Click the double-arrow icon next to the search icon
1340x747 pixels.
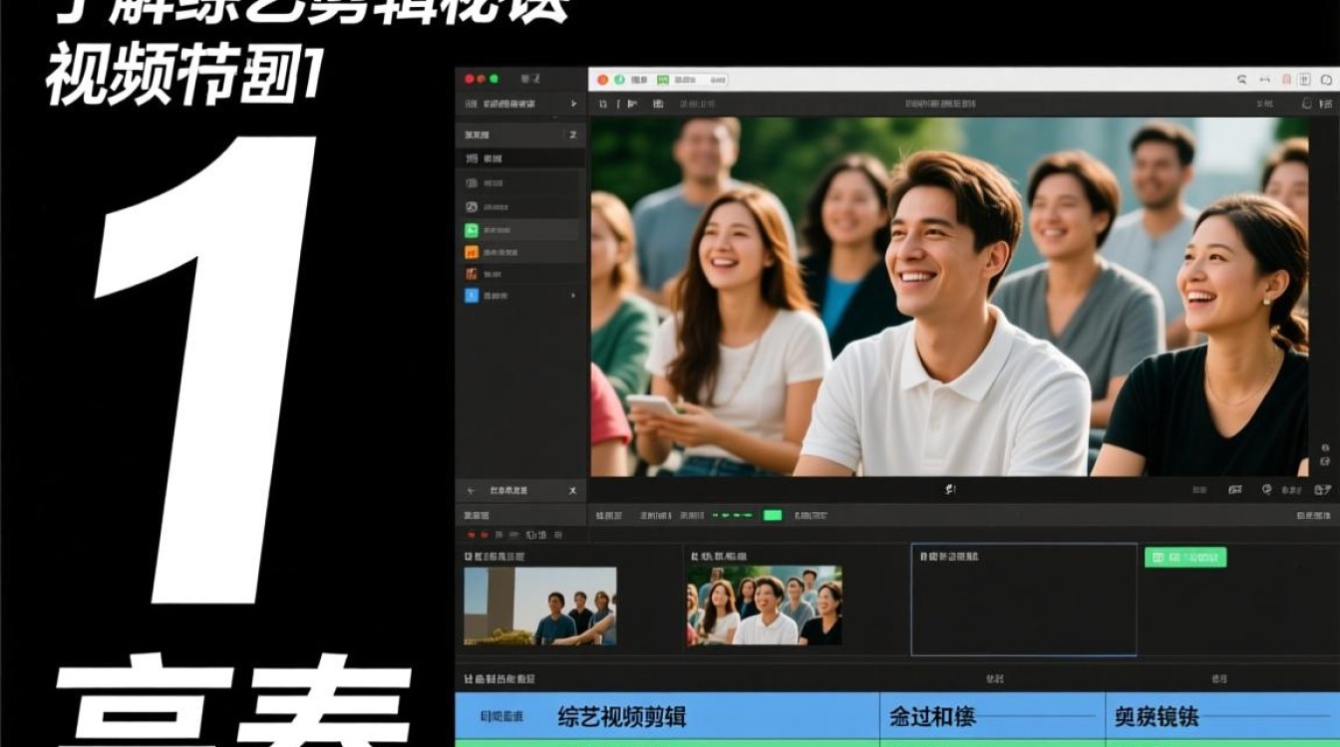click(1264, 80)
